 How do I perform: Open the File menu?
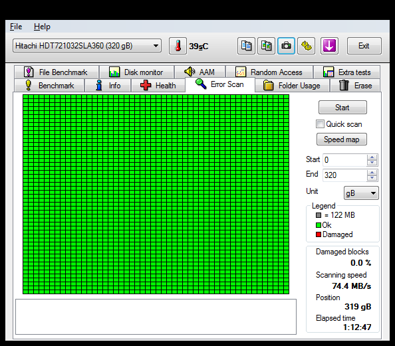point(16,27)
